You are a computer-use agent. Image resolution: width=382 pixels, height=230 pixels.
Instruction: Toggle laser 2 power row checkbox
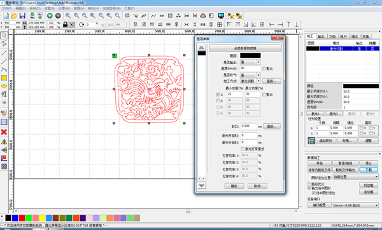point(218,100)
